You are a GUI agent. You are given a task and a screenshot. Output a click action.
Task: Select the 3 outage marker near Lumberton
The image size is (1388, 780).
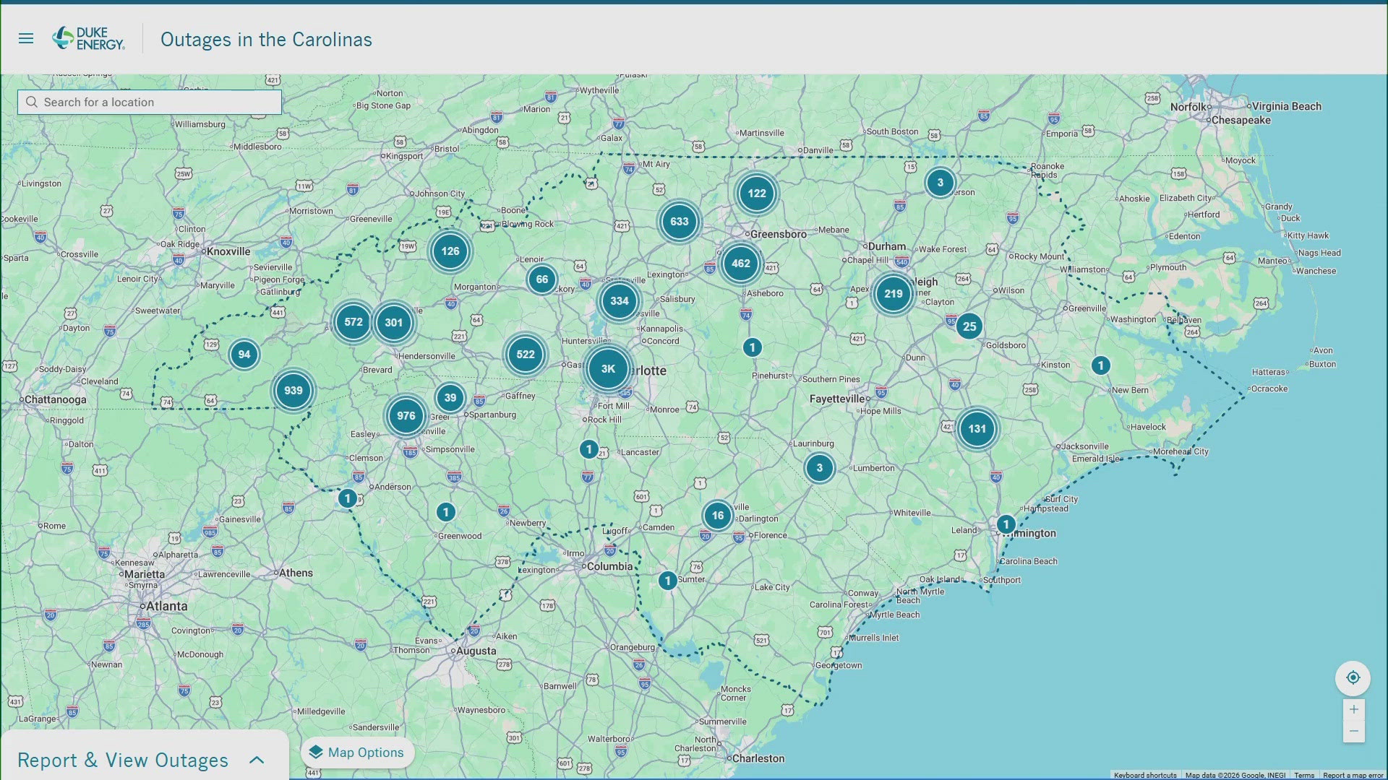point(819,467)
